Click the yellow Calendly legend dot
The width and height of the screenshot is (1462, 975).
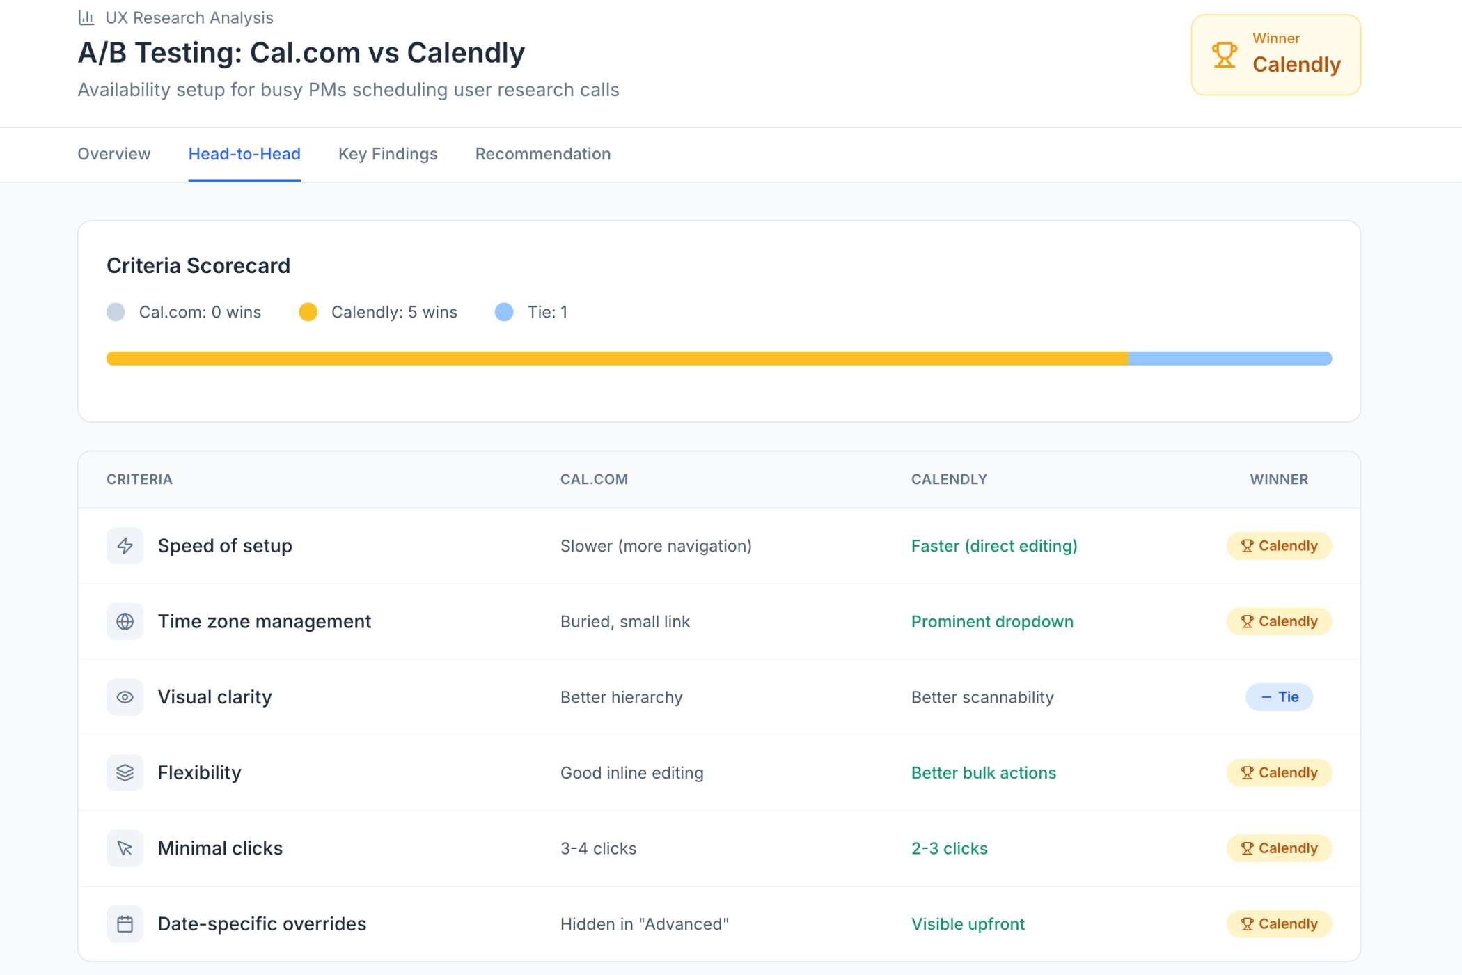[308, 312]
